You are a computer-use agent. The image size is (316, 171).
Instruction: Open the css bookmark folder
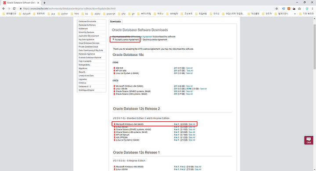[85, 14]
